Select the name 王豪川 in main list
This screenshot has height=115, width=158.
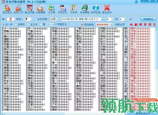35,57
